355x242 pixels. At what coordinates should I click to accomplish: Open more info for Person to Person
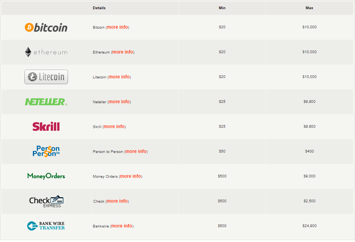(136, 151)
